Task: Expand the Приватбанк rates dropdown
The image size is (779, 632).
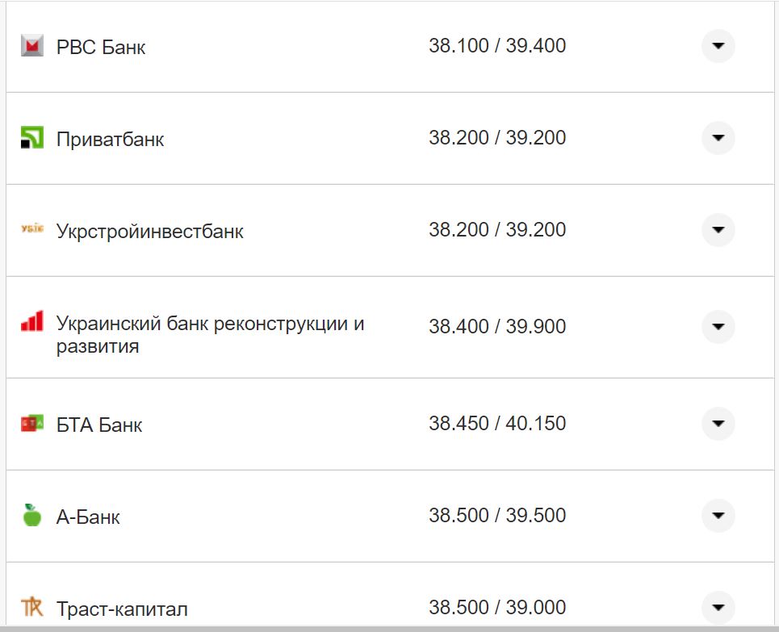Action: [x=717, y=138]
